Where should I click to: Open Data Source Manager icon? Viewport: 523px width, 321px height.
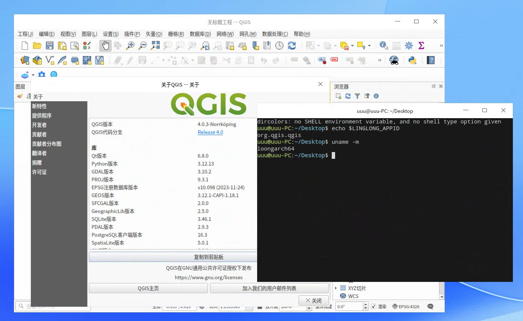(x=25, y=60)
